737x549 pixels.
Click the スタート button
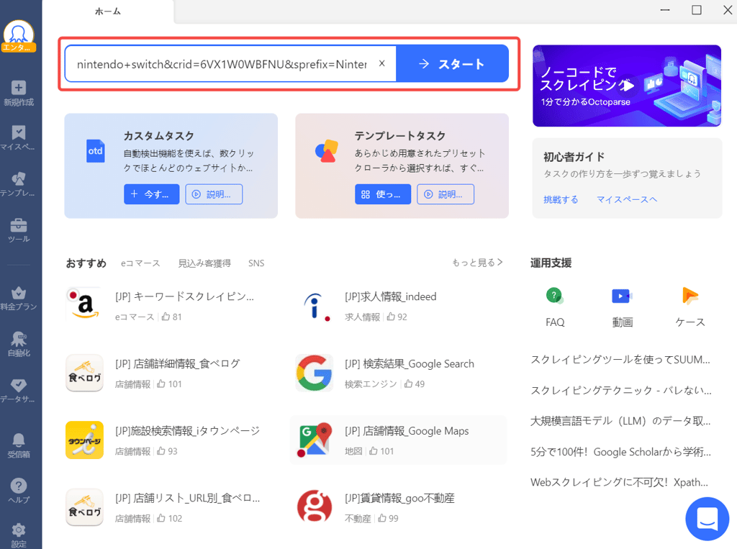pos(452,63)
